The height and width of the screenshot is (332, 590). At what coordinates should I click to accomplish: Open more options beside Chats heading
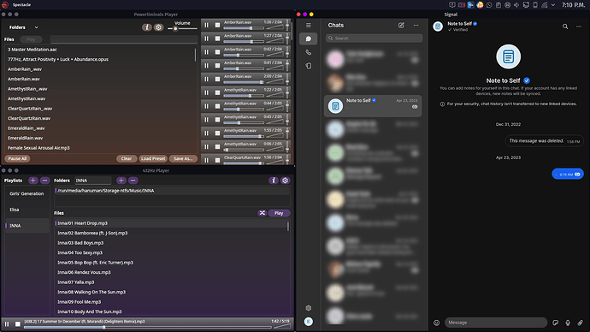(416, 25)
